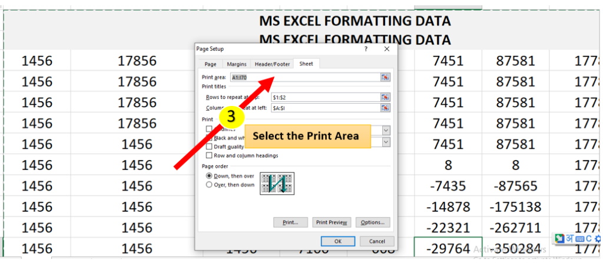Click range selector icon for Rows to repeat
The image size is (603, 263).
tap(385, 97)
